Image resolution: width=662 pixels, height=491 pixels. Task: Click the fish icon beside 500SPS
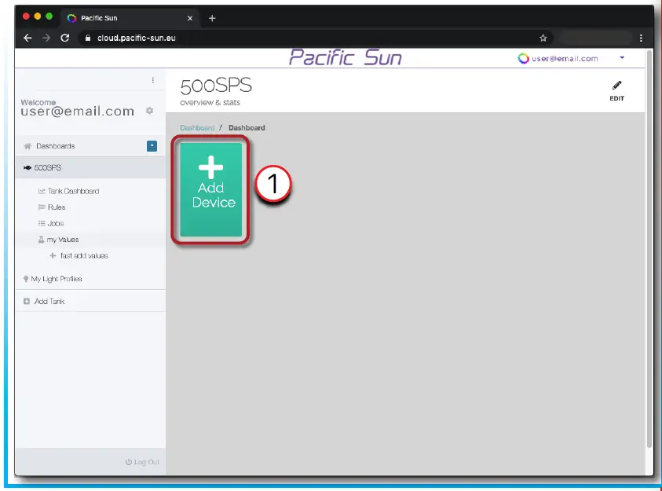(27, 167)
